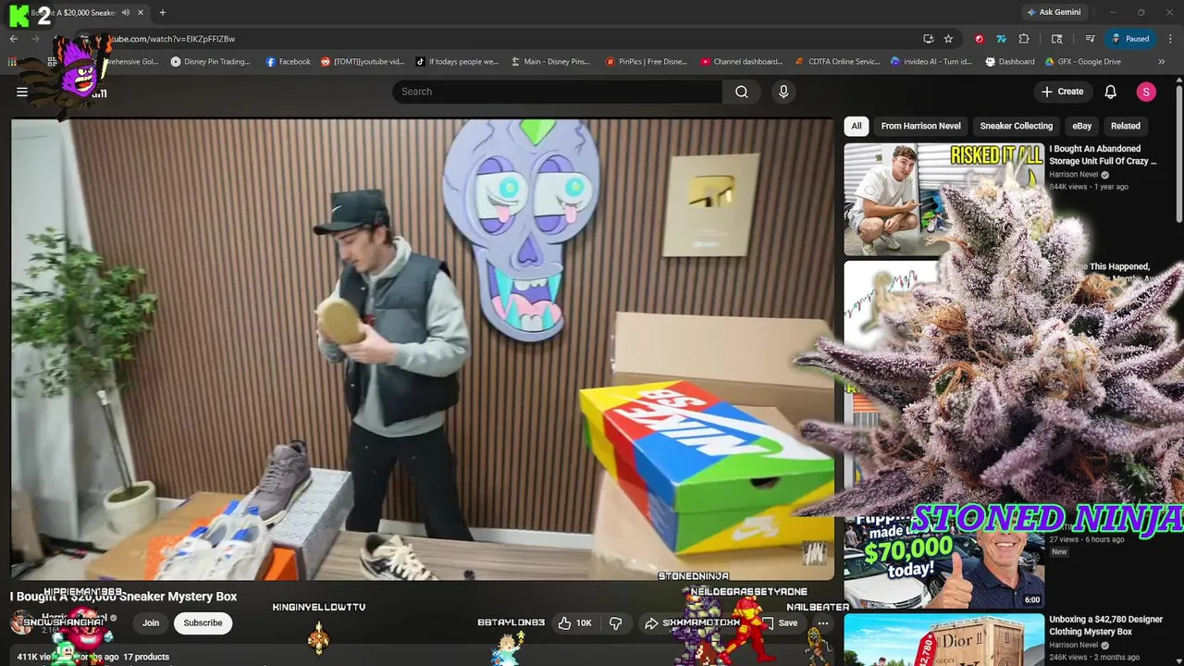The image size is (1184, 666).
Task: Bookmark this page with the star icon
Action: (x=948, y=39)
